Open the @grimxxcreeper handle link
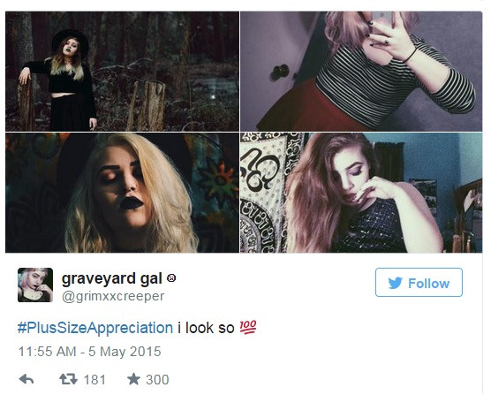This screenshot has height=395, width=491. tap(113, 296)
